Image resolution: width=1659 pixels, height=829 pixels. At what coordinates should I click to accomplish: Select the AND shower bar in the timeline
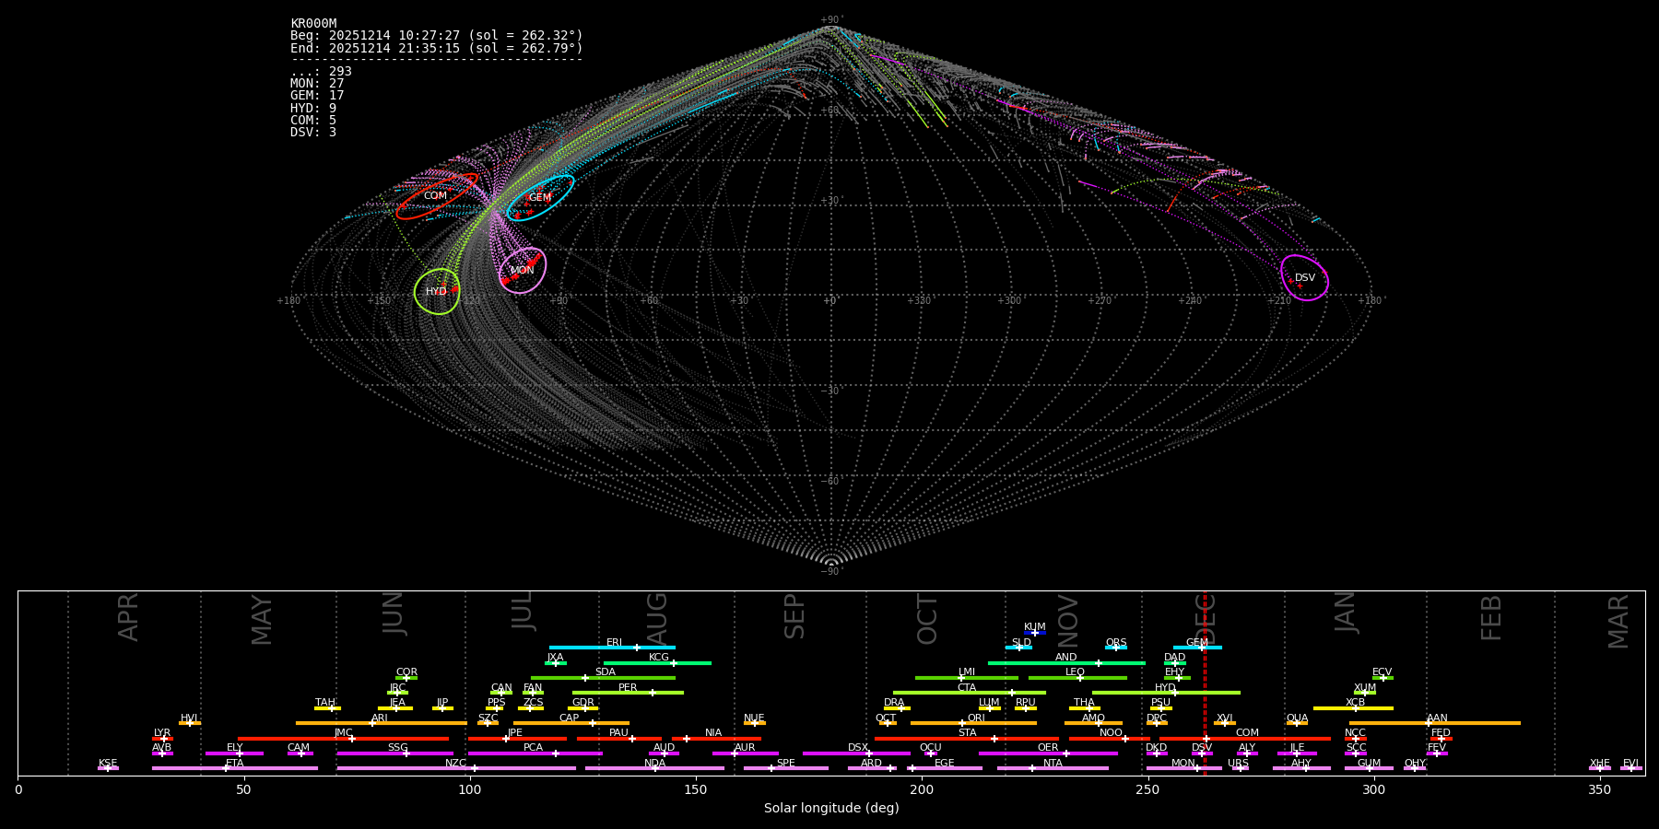pos(1066,663)
